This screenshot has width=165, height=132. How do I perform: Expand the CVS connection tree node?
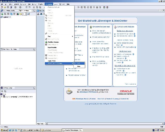(x=2, y=96)
